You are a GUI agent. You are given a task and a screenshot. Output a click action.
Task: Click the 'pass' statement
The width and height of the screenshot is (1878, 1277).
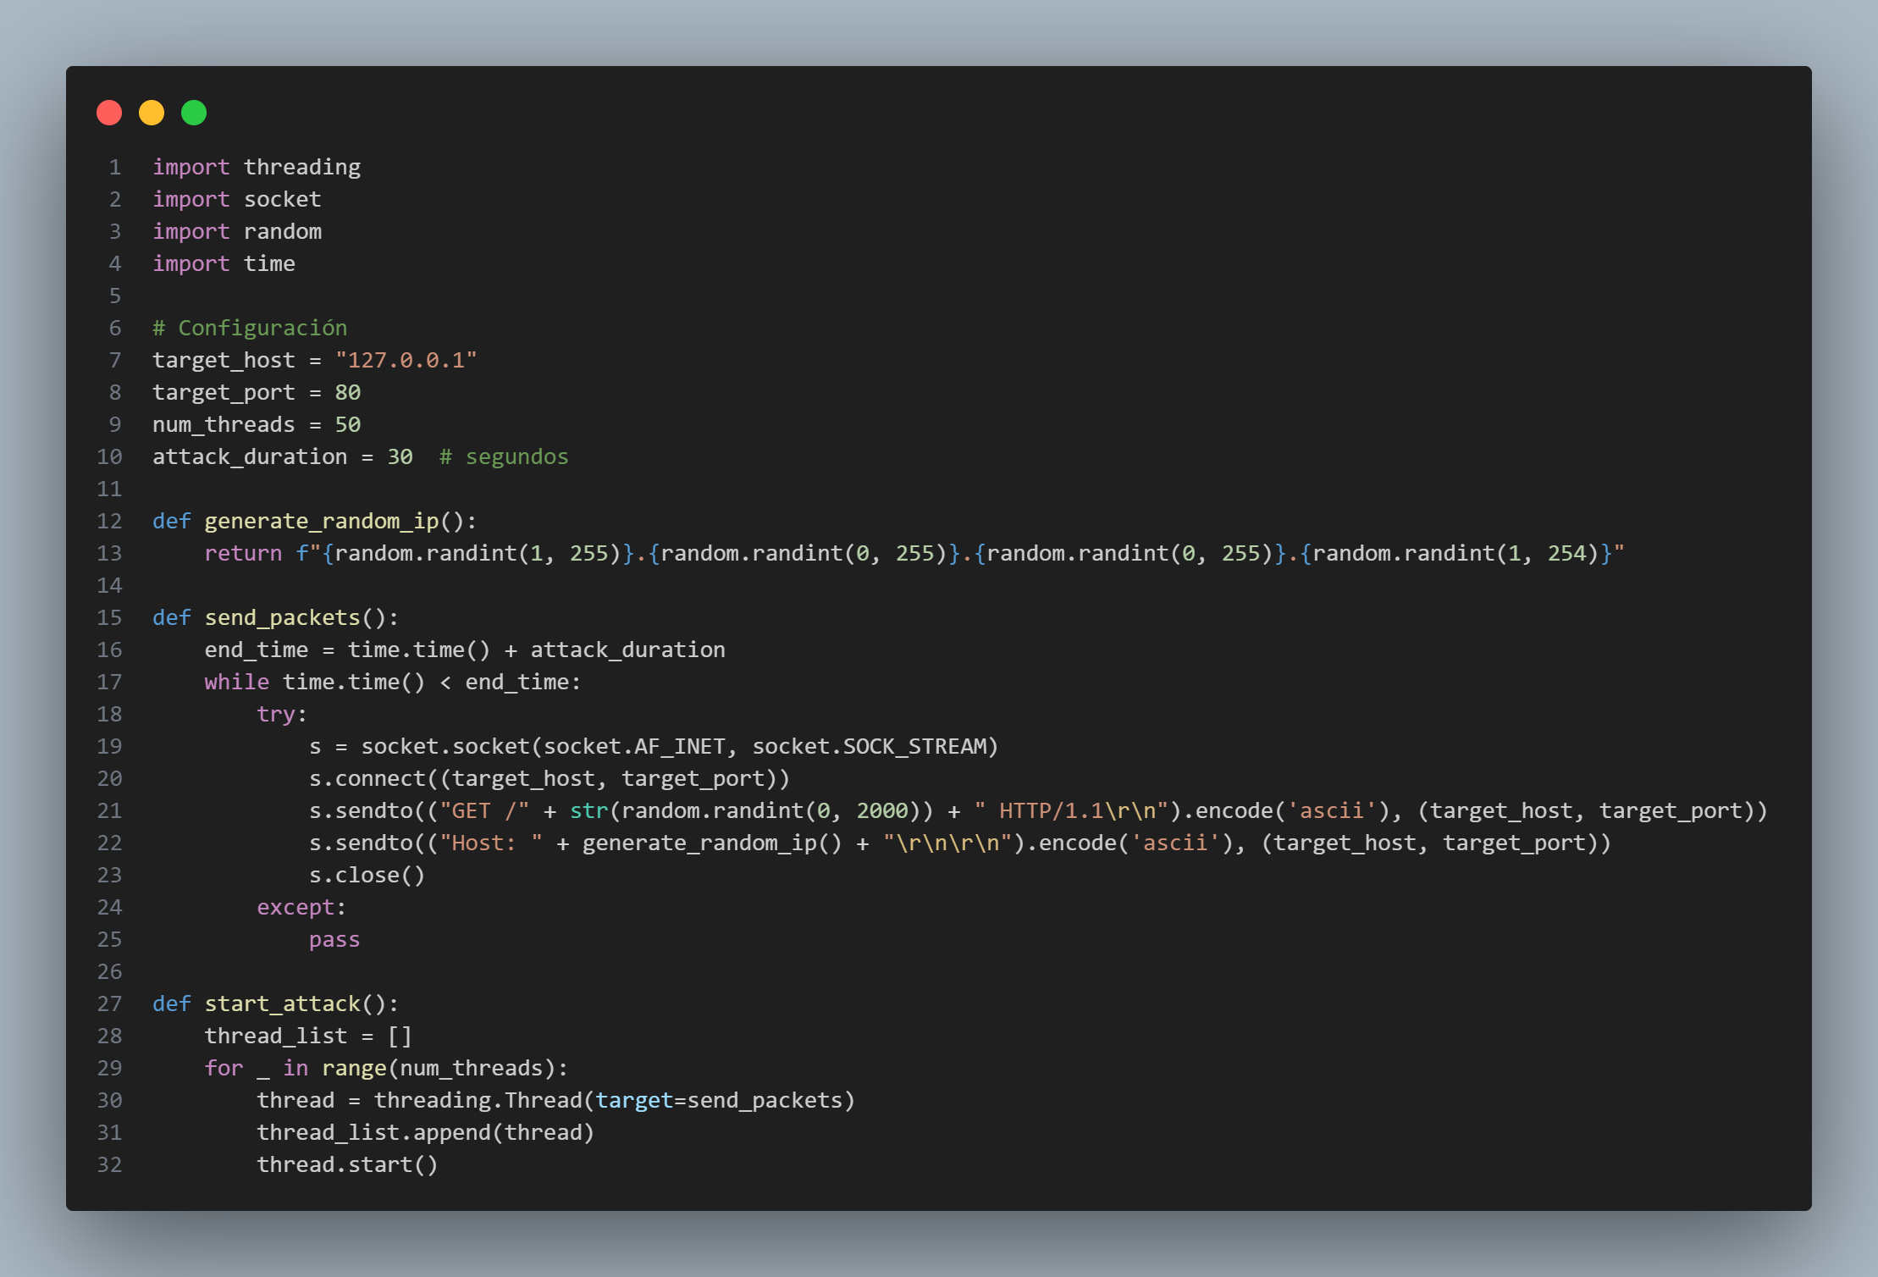[334, 939]
